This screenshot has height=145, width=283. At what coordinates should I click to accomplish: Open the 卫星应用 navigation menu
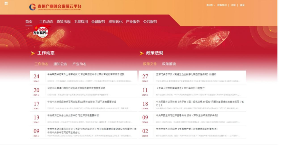81,22
